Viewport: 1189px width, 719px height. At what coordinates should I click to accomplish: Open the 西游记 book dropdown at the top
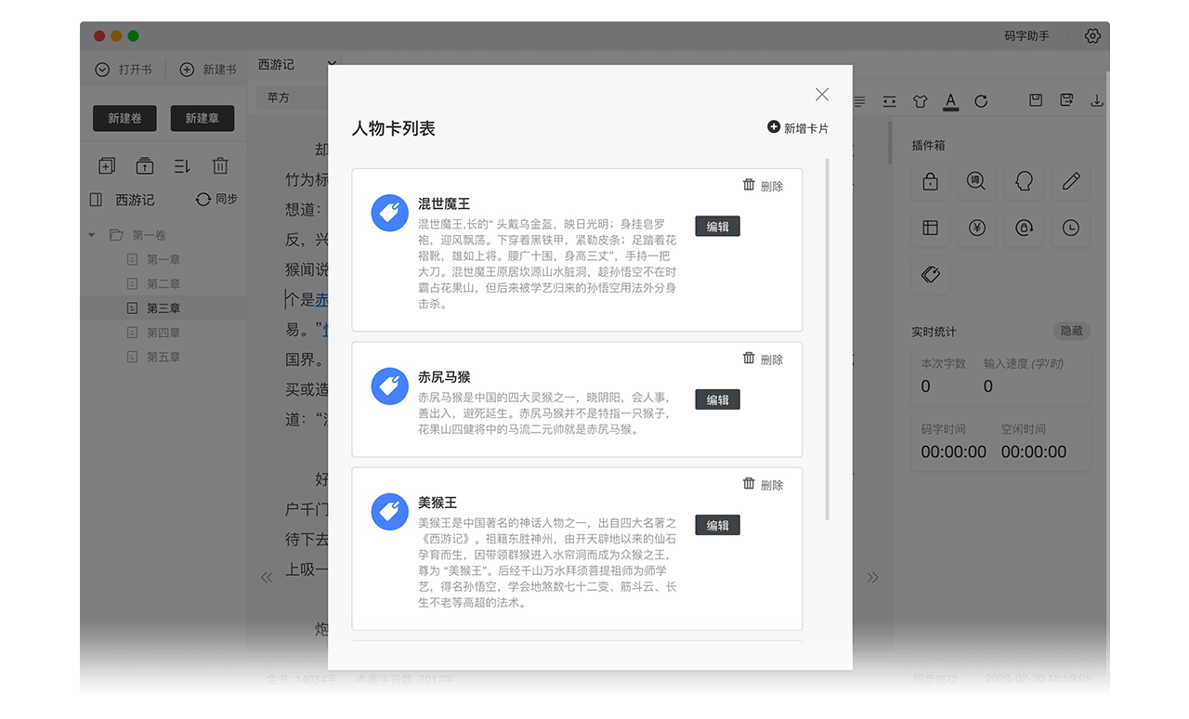point(299,65)
